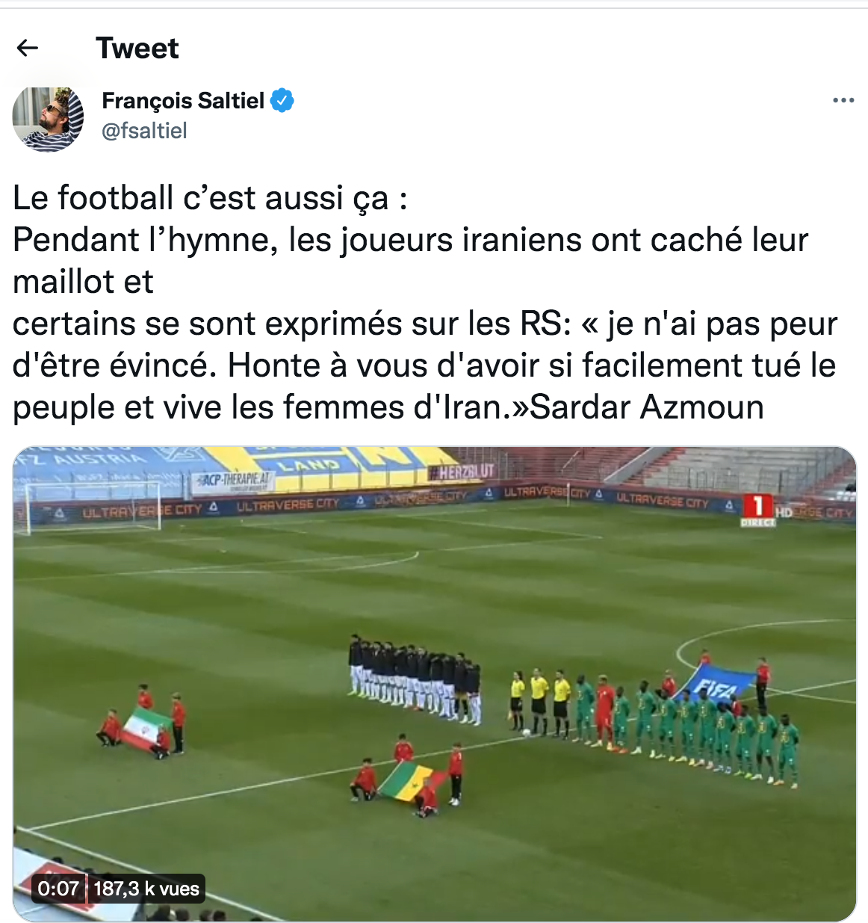Click the Iranian players line in dark jackets
The height and width of the screenshot is (923, 868).
(415, 679)
